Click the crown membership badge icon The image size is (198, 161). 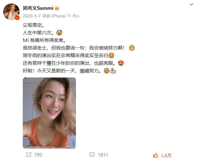pos(57,8)
